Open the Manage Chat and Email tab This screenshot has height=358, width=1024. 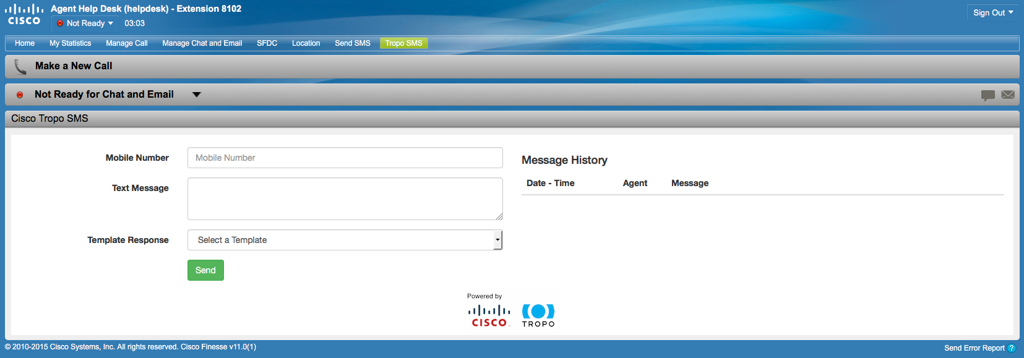[x=202, y=43]
